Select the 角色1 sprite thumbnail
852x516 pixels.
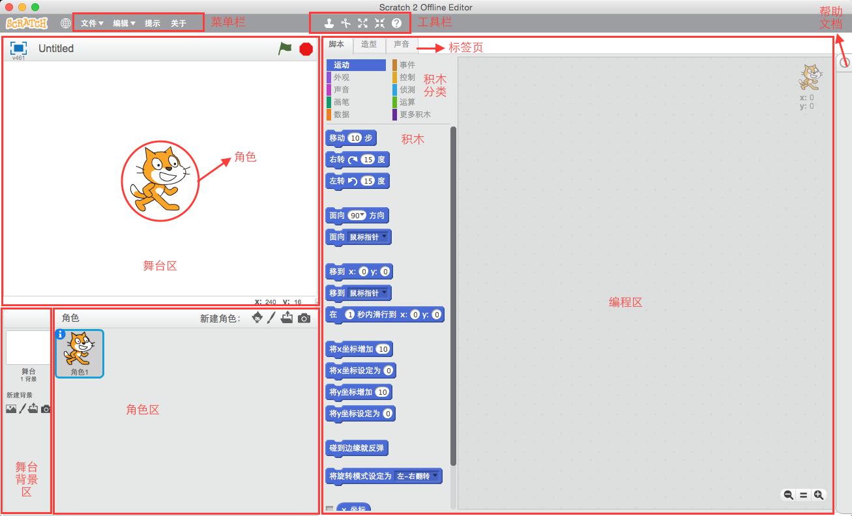point(79,354)
